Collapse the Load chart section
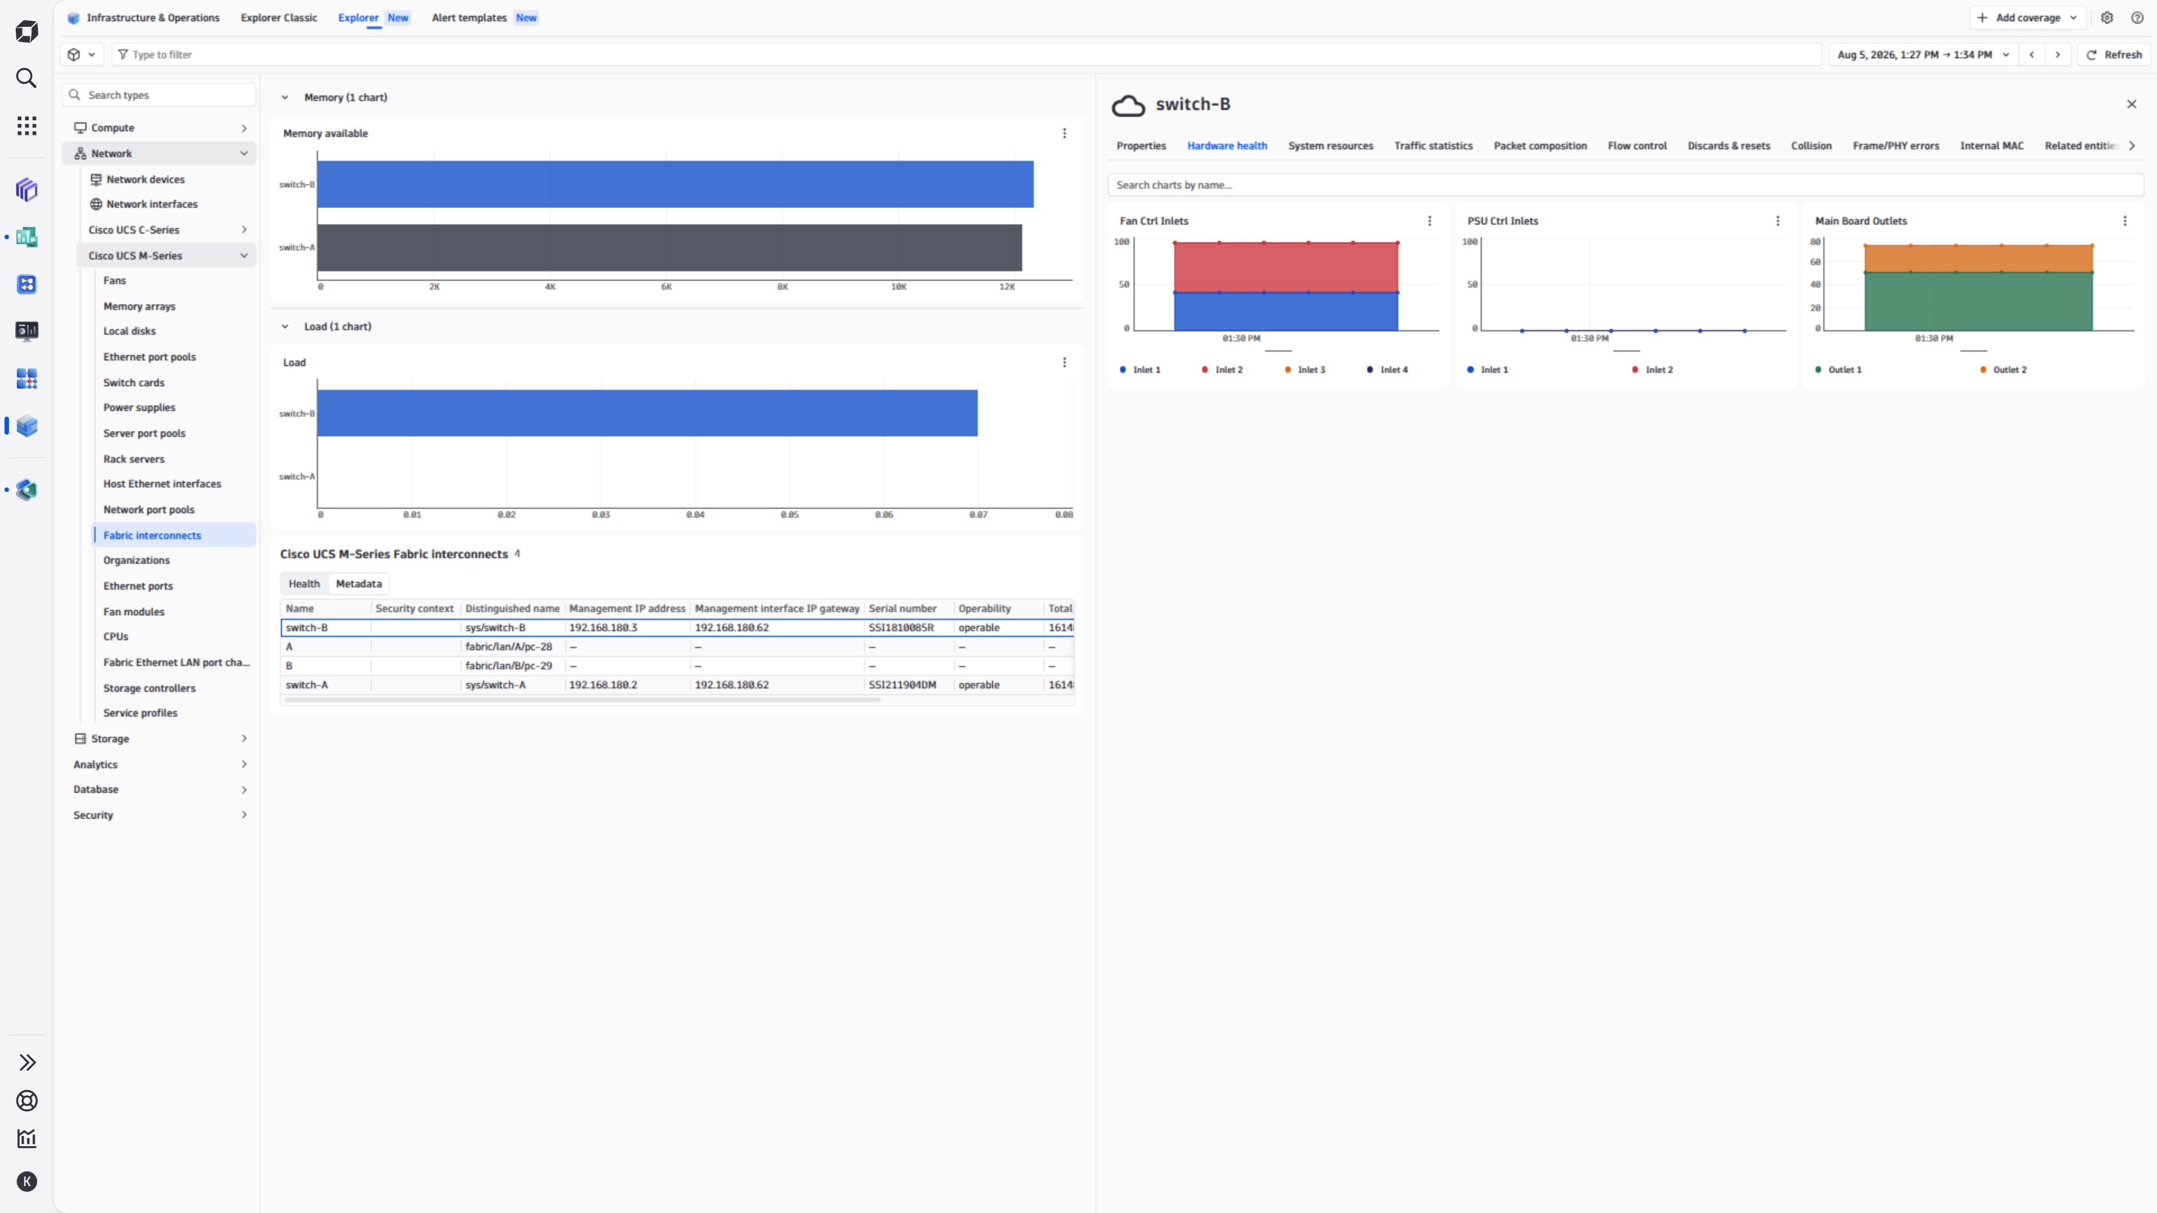 pyautogui.click(x=285, y=326)
